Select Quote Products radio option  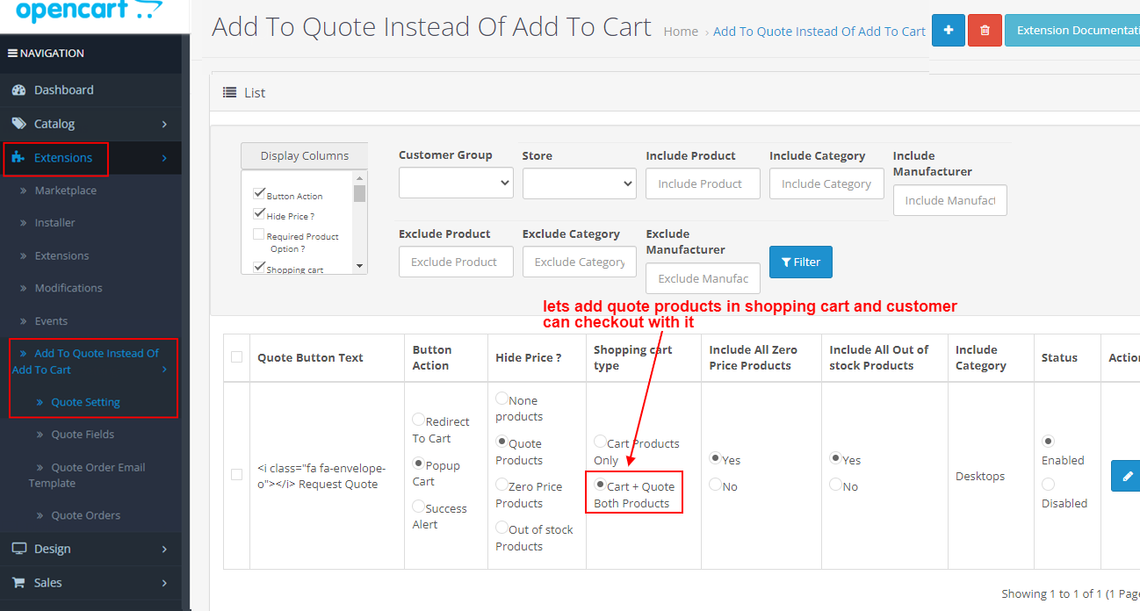pyautogui.click(x=501, y=442)
